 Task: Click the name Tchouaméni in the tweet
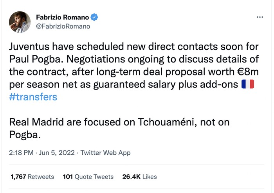pos(159,122)
